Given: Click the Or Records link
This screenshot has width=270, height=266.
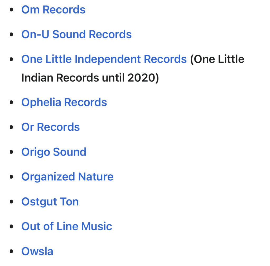Looking at the screenshot, I should [50, 127].
